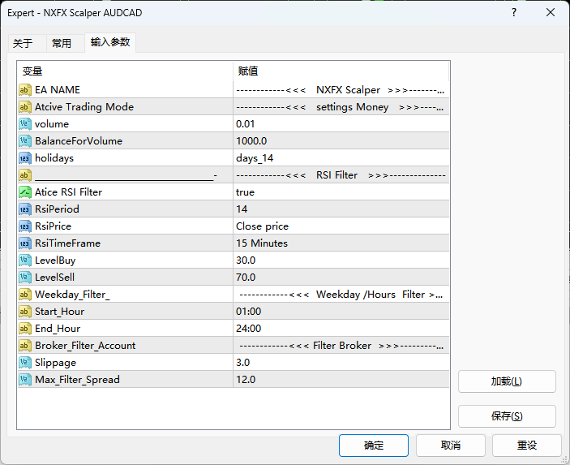The width and height of the screenshot is (570, 465).
Task: Click the integer icon next to RsiPeriod
Action: point(24,209)
